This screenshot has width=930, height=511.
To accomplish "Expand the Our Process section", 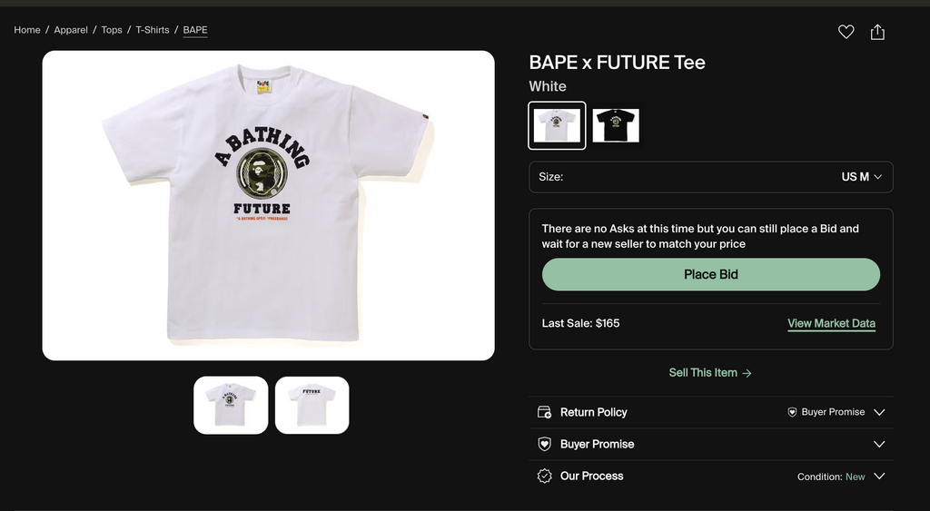I will 878,476.
